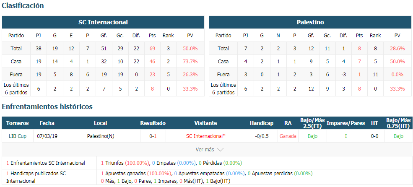Select SC Internacional's Casa row label
Image resolution: width=413 pixels, height=187 pixels.
pyautogui.click(x=16, y=61)
